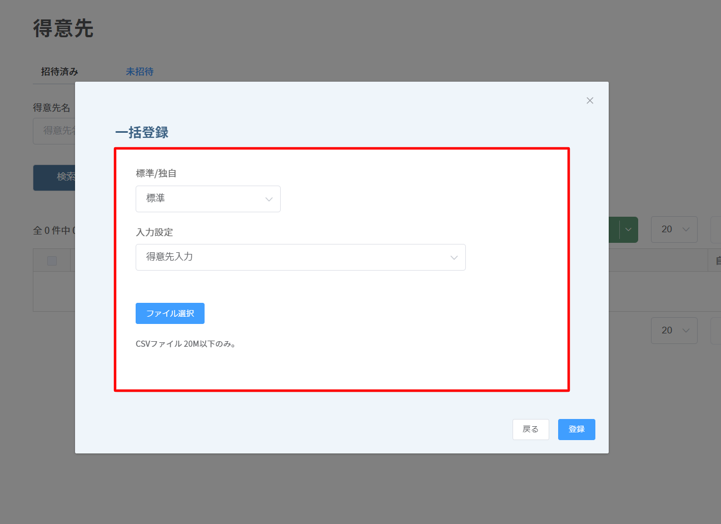This screenshot has width=721, height=524.
Task: Click the 戻る button
Action: (531, 430)
